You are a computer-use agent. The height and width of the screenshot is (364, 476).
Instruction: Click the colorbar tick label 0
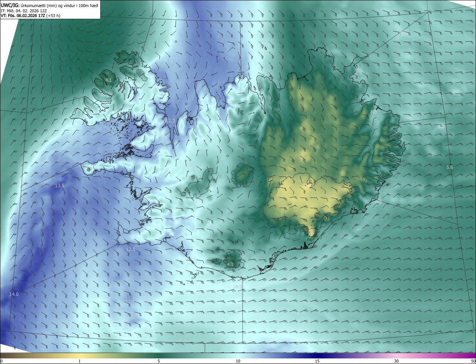1,361
